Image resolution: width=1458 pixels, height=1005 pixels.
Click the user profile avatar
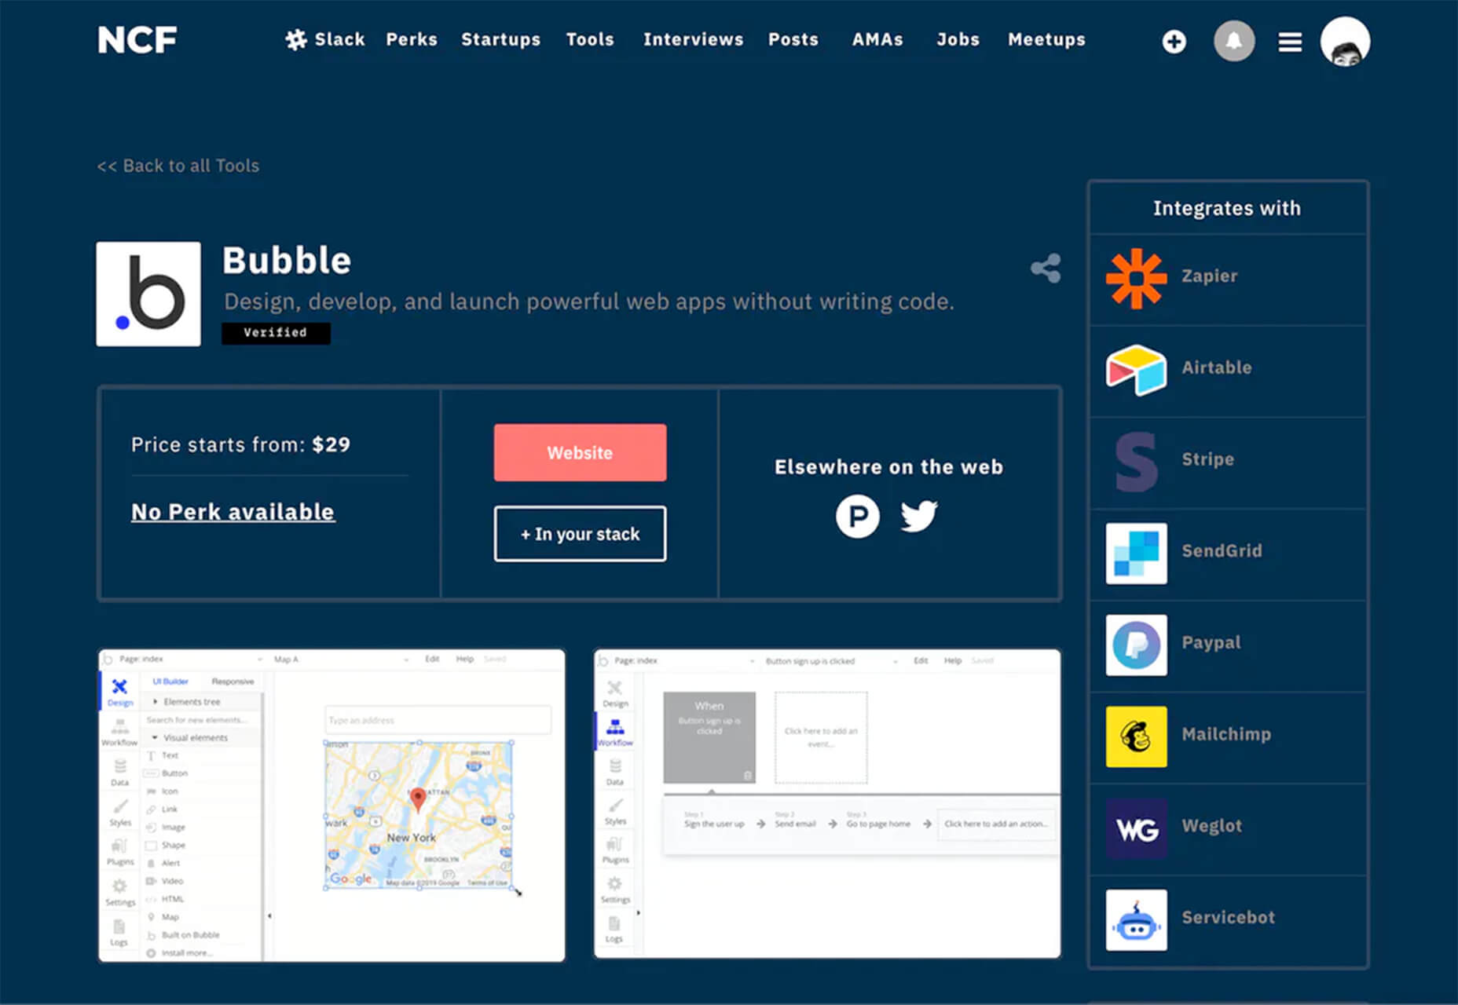[1345, 42]
